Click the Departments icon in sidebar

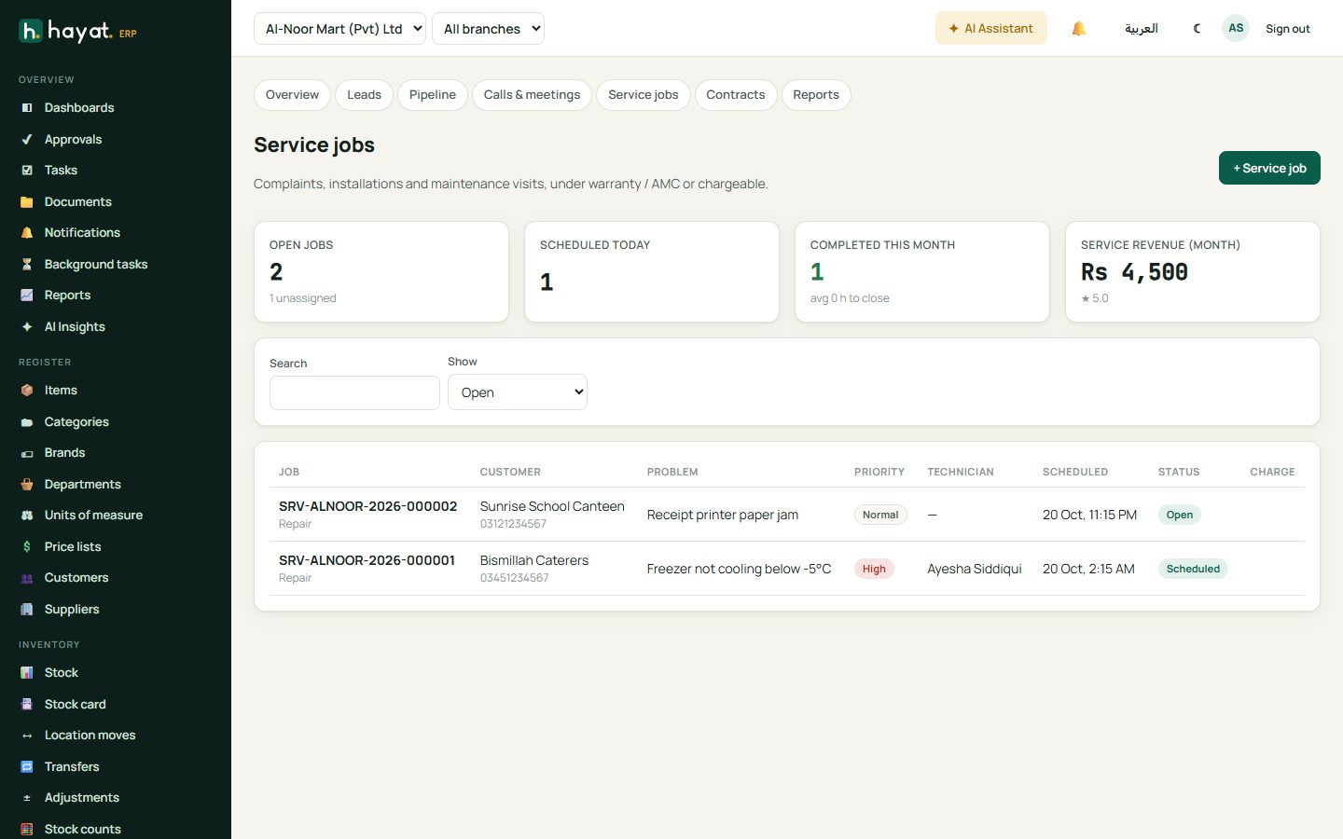27,485
